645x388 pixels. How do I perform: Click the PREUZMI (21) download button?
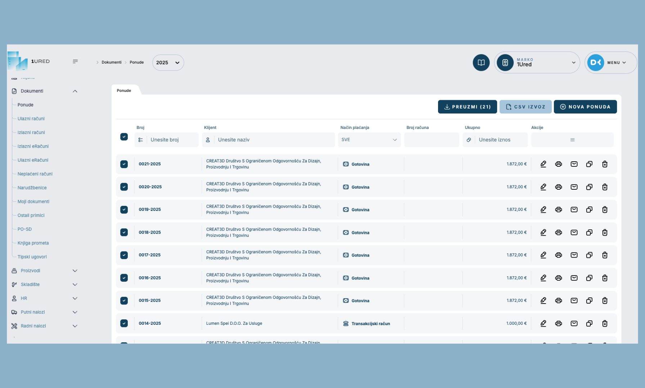click(x=467, y=107)
